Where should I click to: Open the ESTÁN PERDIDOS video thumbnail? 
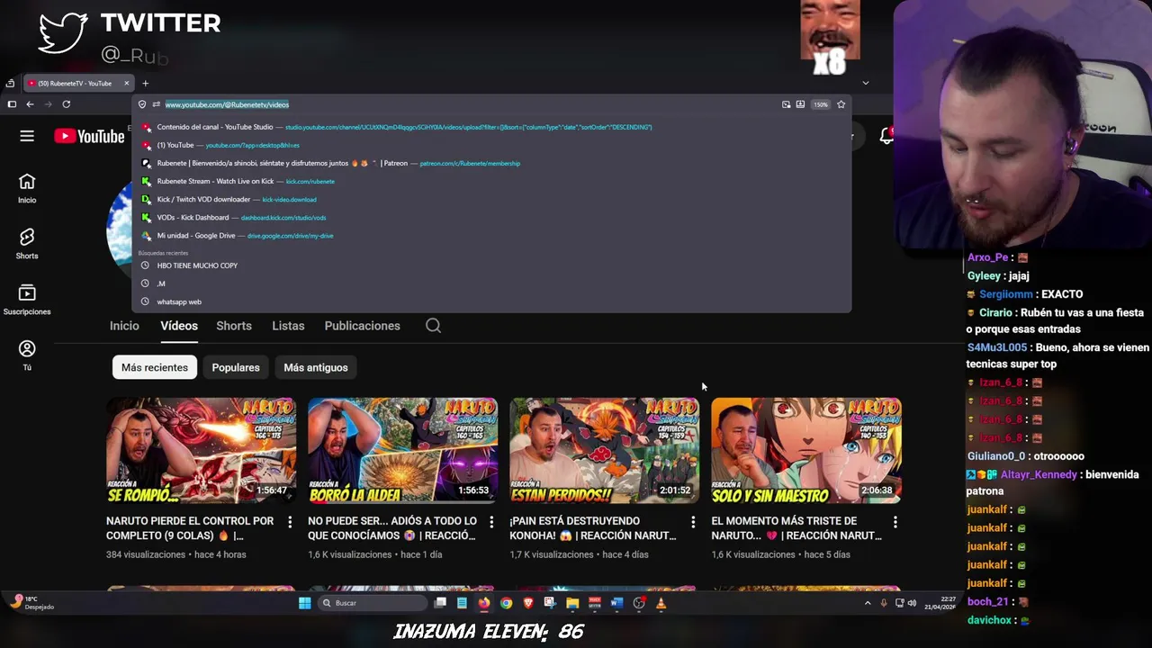[604, 451]
